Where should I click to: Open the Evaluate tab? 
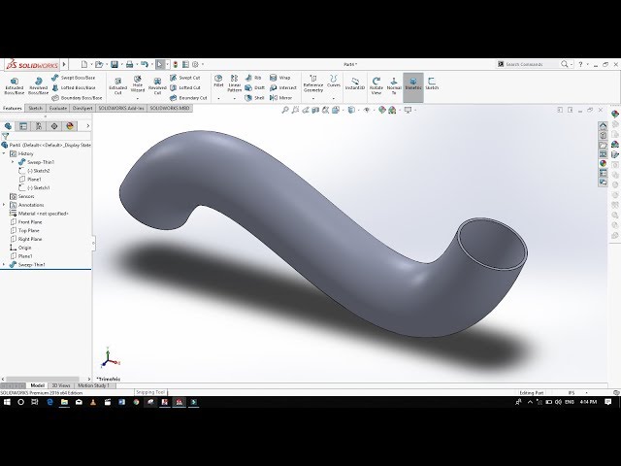tap(58, 108)
